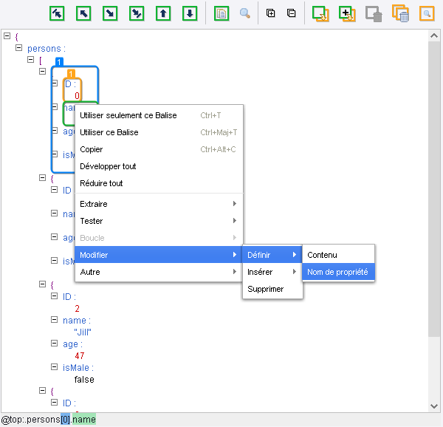Image resolution: width=443 pixels, height=427 pixels.
Task: Click the magnifier search icon in toolbar
Action: pyautogui.click(x=244, y=13)
